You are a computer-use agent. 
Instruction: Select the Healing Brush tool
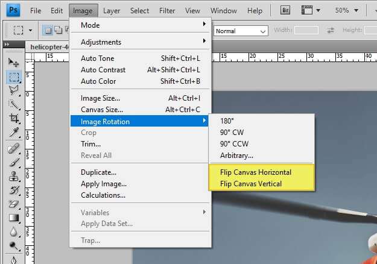click(13, 149)
